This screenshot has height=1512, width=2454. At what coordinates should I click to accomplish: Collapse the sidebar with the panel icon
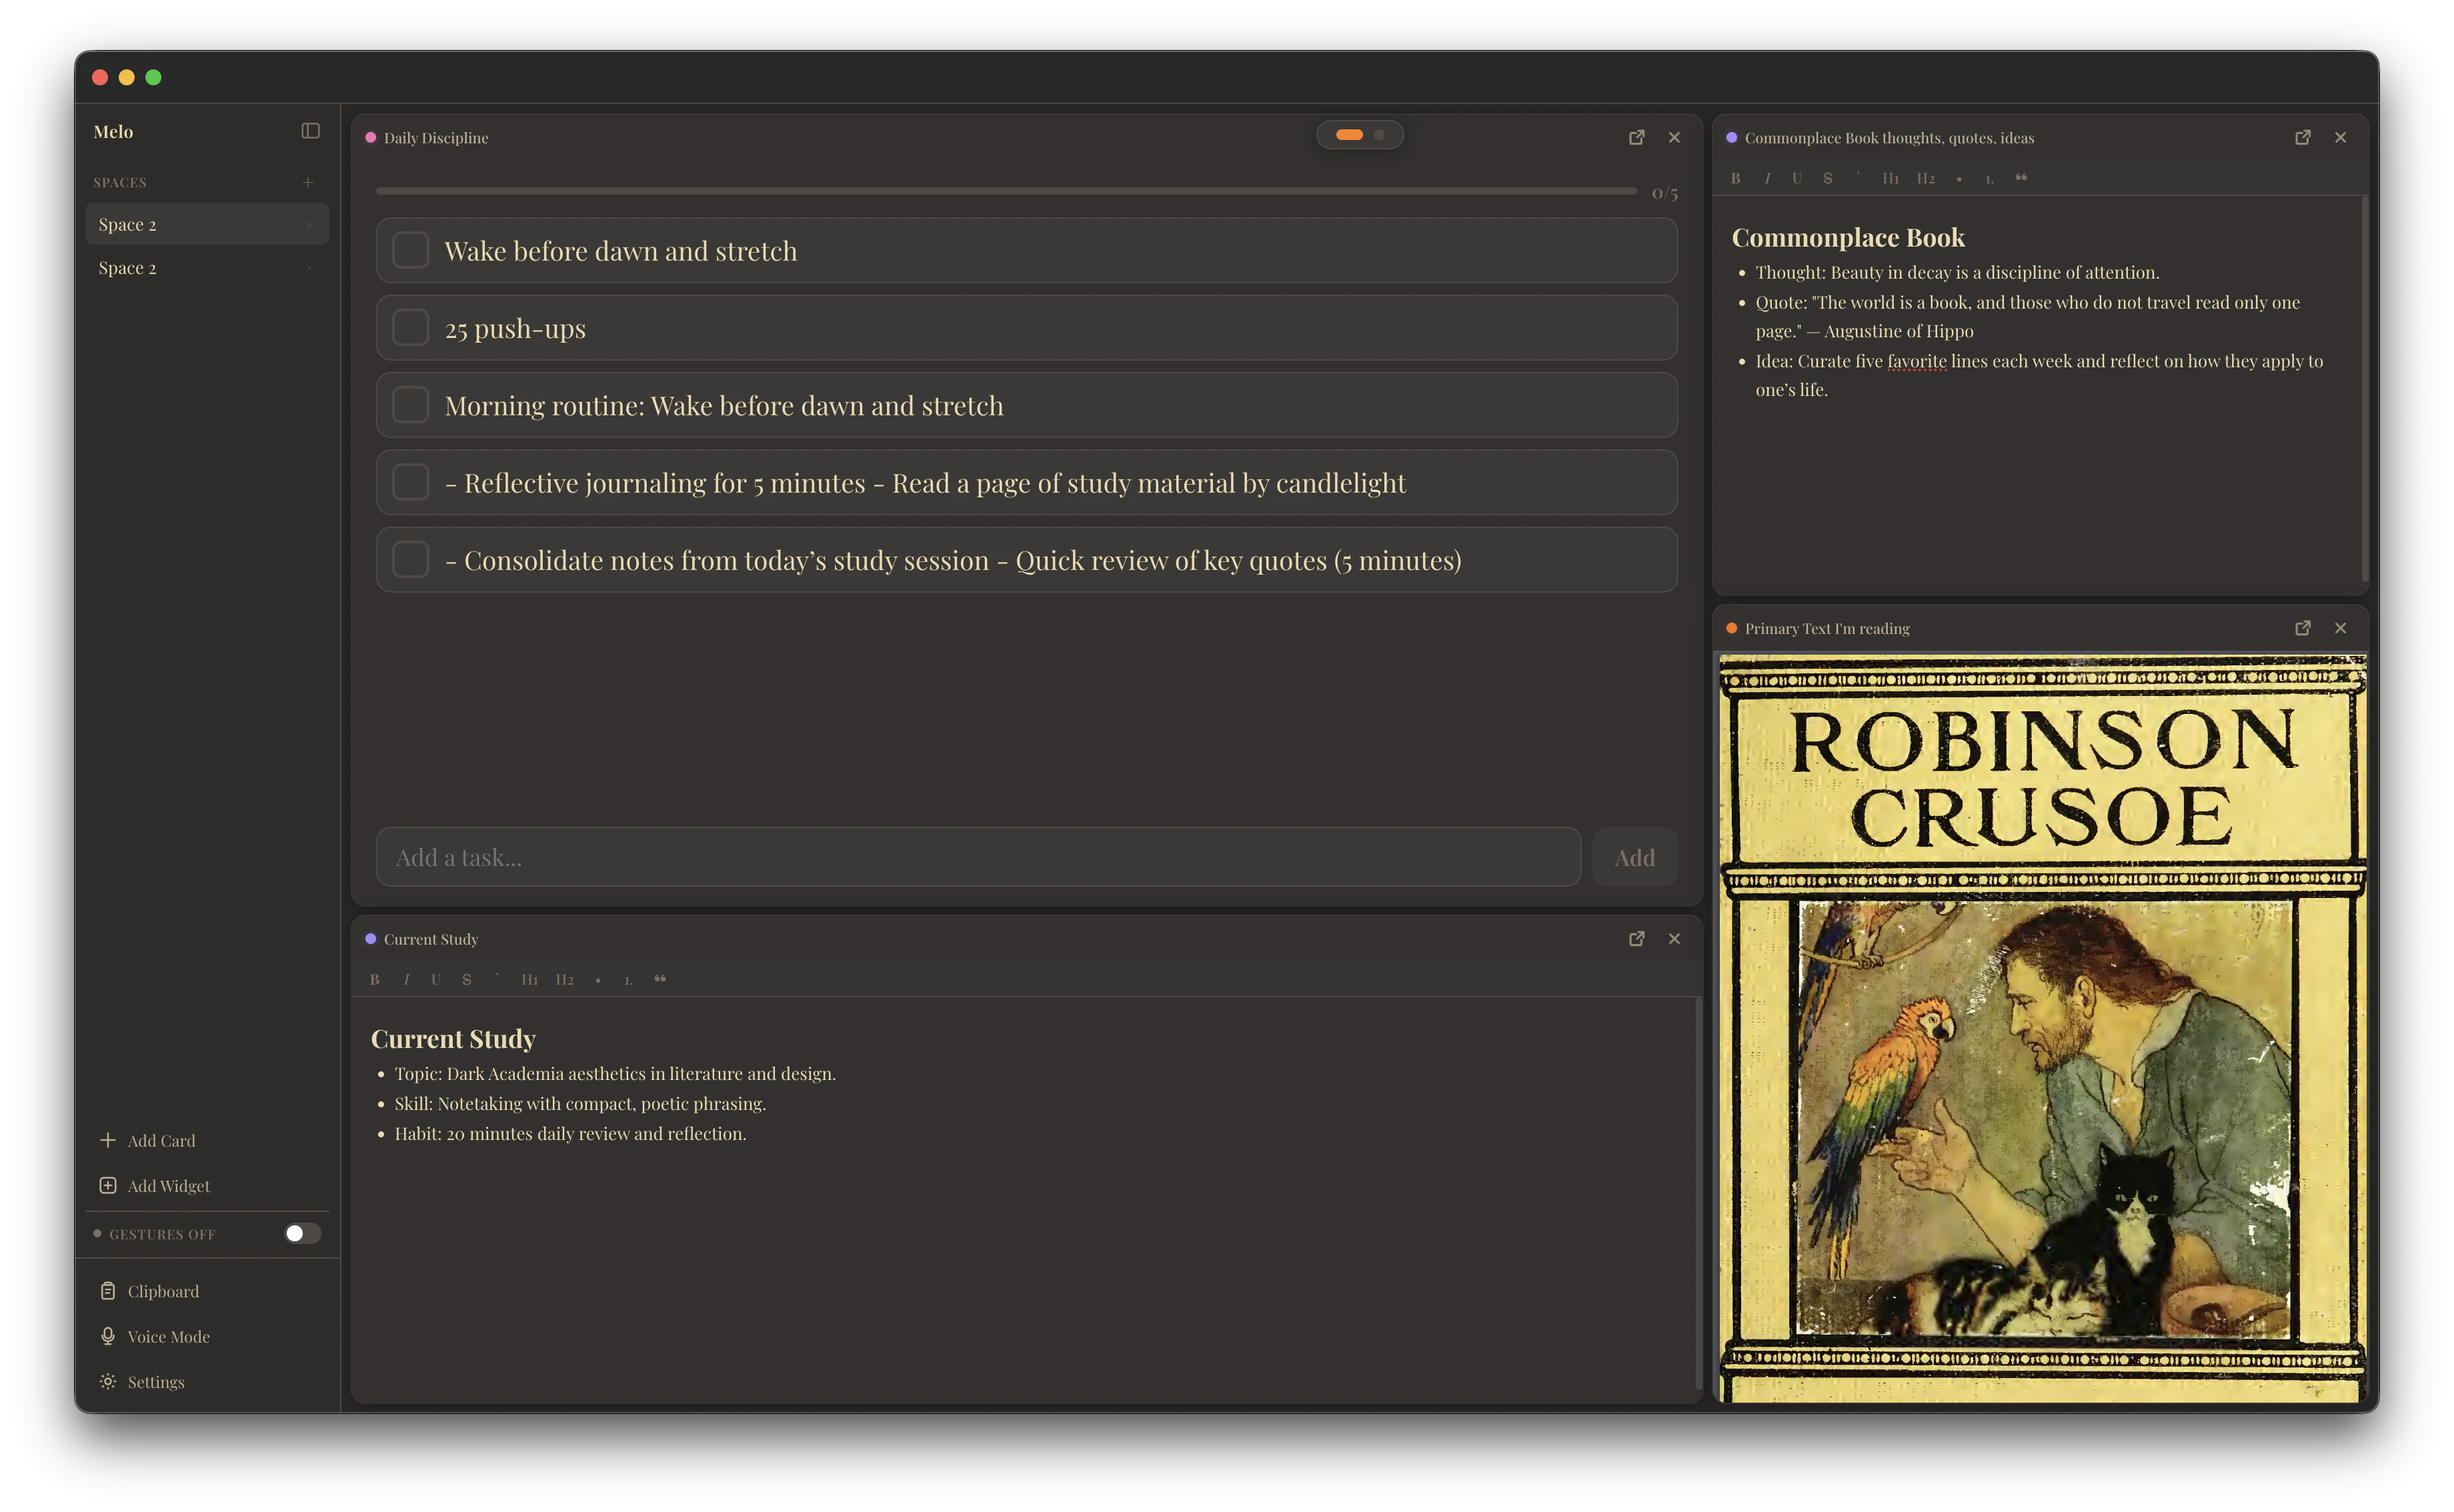tap(310, 131)
